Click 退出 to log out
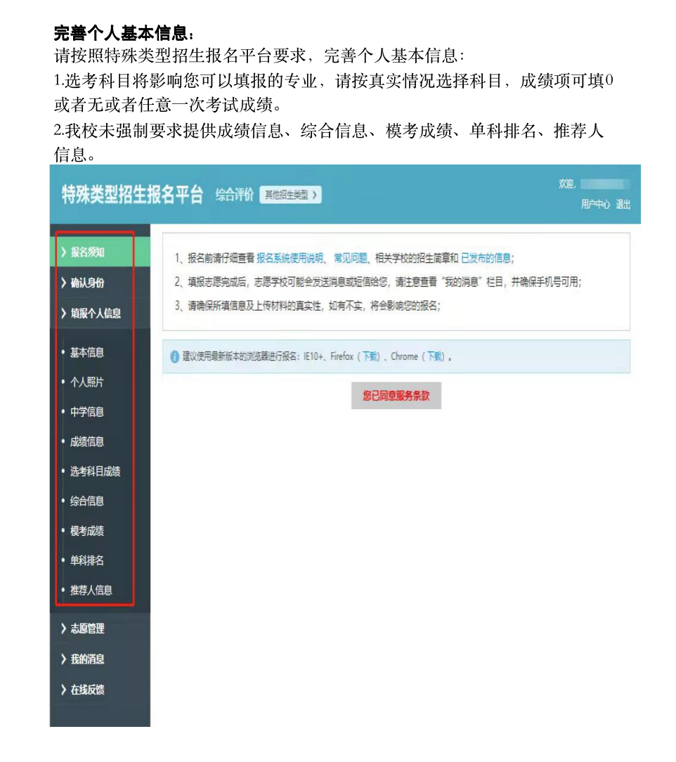676x762 pixels. click(623, 204)
